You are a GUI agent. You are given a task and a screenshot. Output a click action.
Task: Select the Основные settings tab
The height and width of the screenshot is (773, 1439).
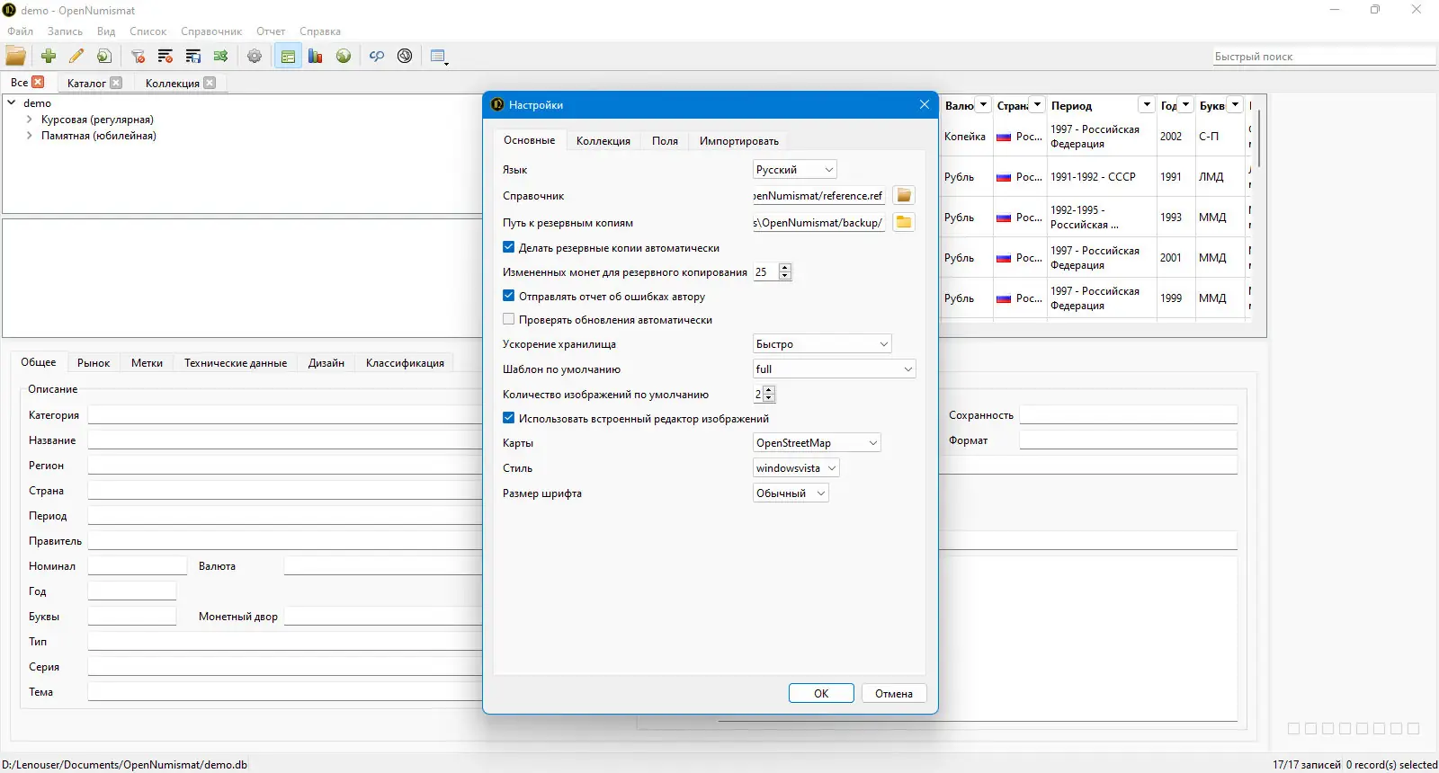(x=529, y=140)
